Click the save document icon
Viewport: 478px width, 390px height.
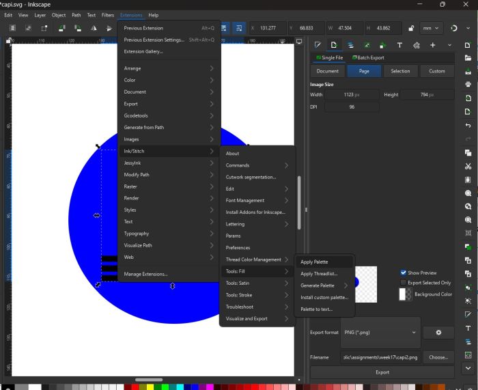(468, 71)
